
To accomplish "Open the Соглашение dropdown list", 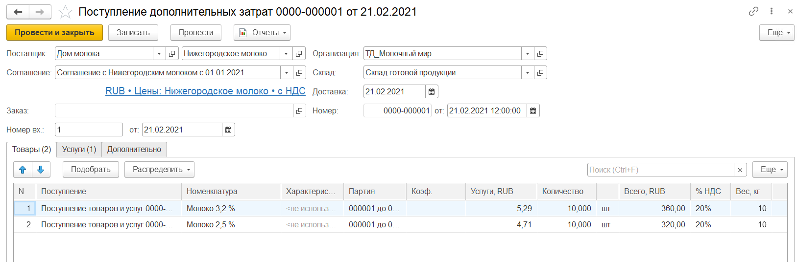I will coord(287,73).
